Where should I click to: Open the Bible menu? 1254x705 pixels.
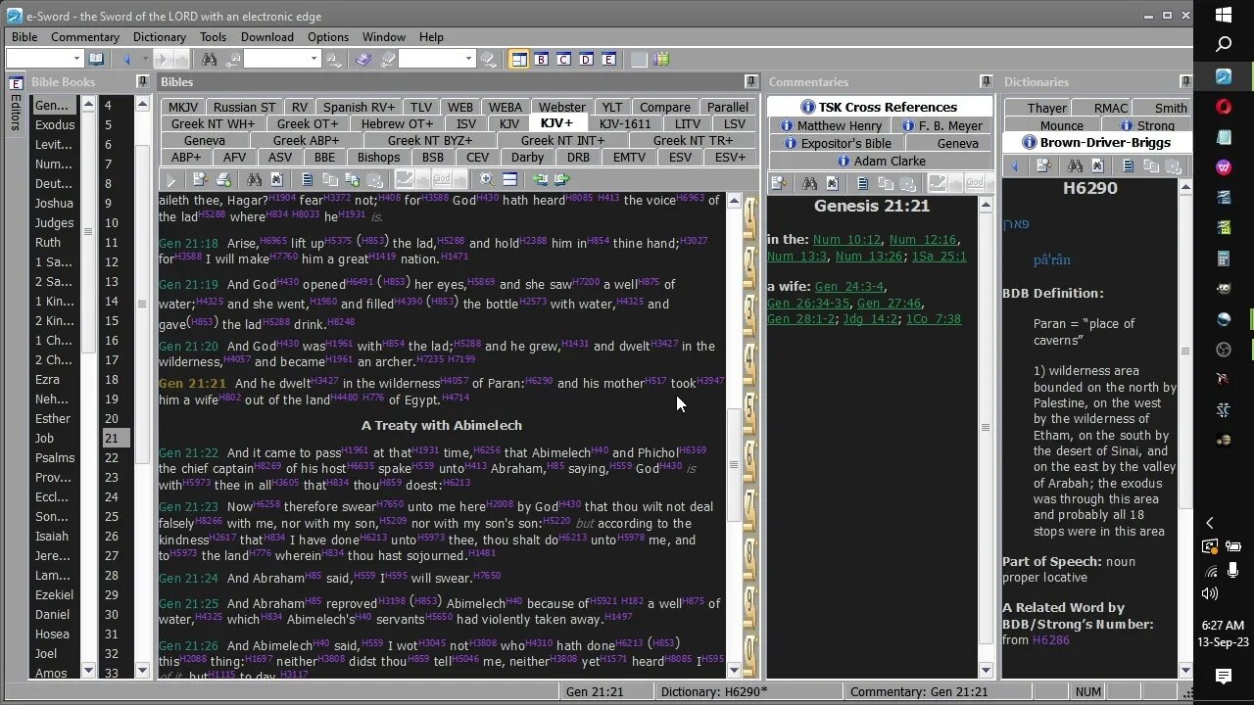(x=24, y=36)
